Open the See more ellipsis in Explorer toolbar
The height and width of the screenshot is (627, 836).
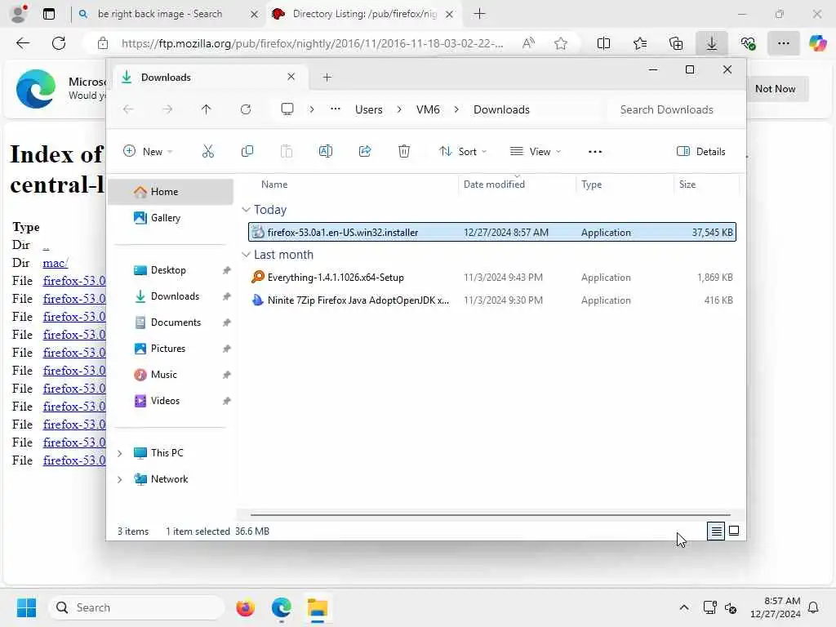pyautogui.click(x=595, y=151)
